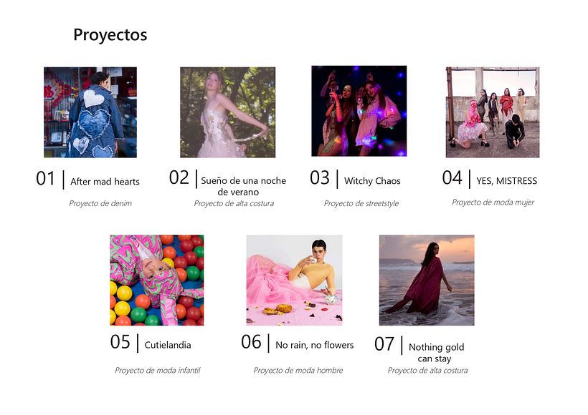Click the Proyecto de streetstyle caption
Screen dimensions: 588x415
tap(361, 203)
